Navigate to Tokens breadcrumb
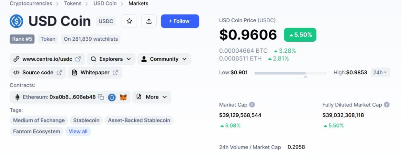This screenshot has width=402, height=166. pos(73,4)
